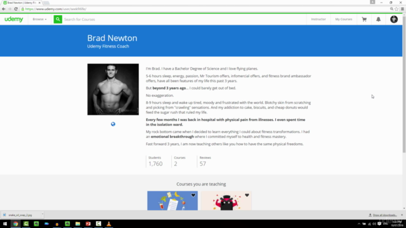Open the Browse dropdown menu
Image resolution: width=406 pixels, height=228 pixels.
39,19
